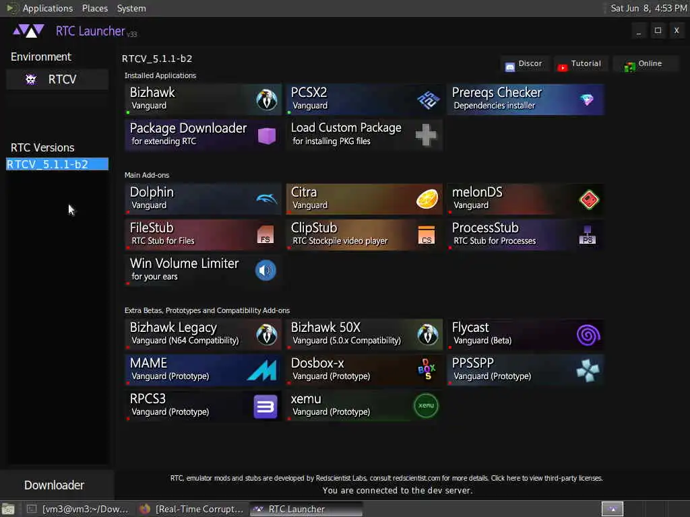The height and width of the screenshot is (517, 690).
Task: Select RTC Launcher in the taskbar
Action: (307, 509)
